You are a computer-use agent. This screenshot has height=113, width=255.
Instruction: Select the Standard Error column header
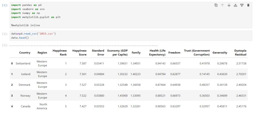pyautogui.click(x=98, y=53)
